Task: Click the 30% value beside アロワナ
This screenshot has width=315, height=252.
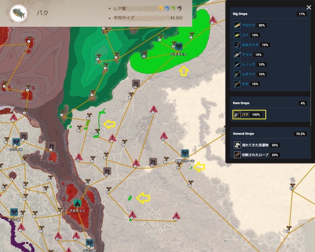Action: (x=262, y=25)
